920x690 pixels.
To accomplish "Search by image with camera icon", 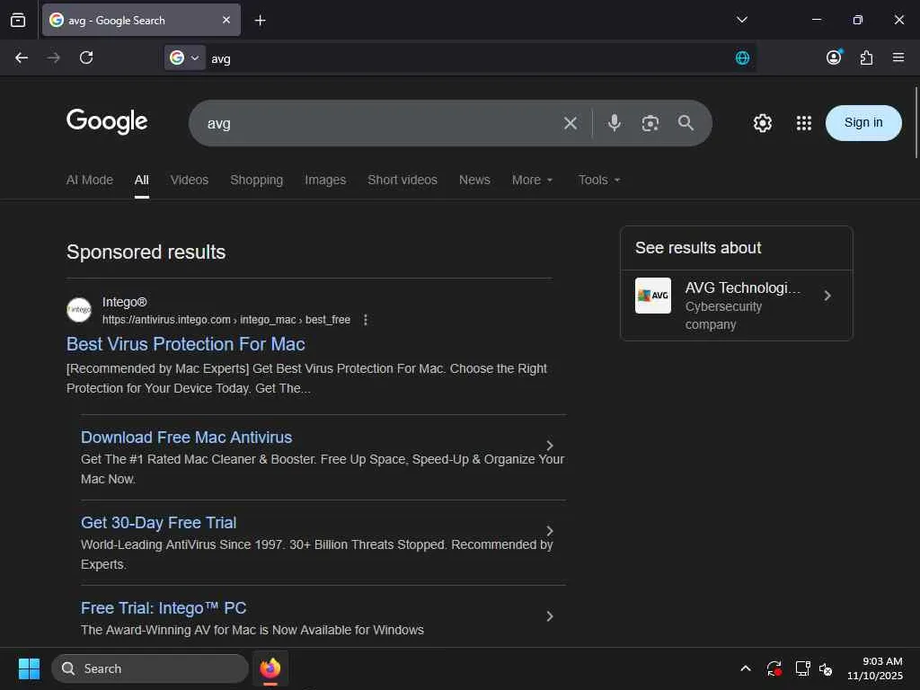I will tap(650, 123).
